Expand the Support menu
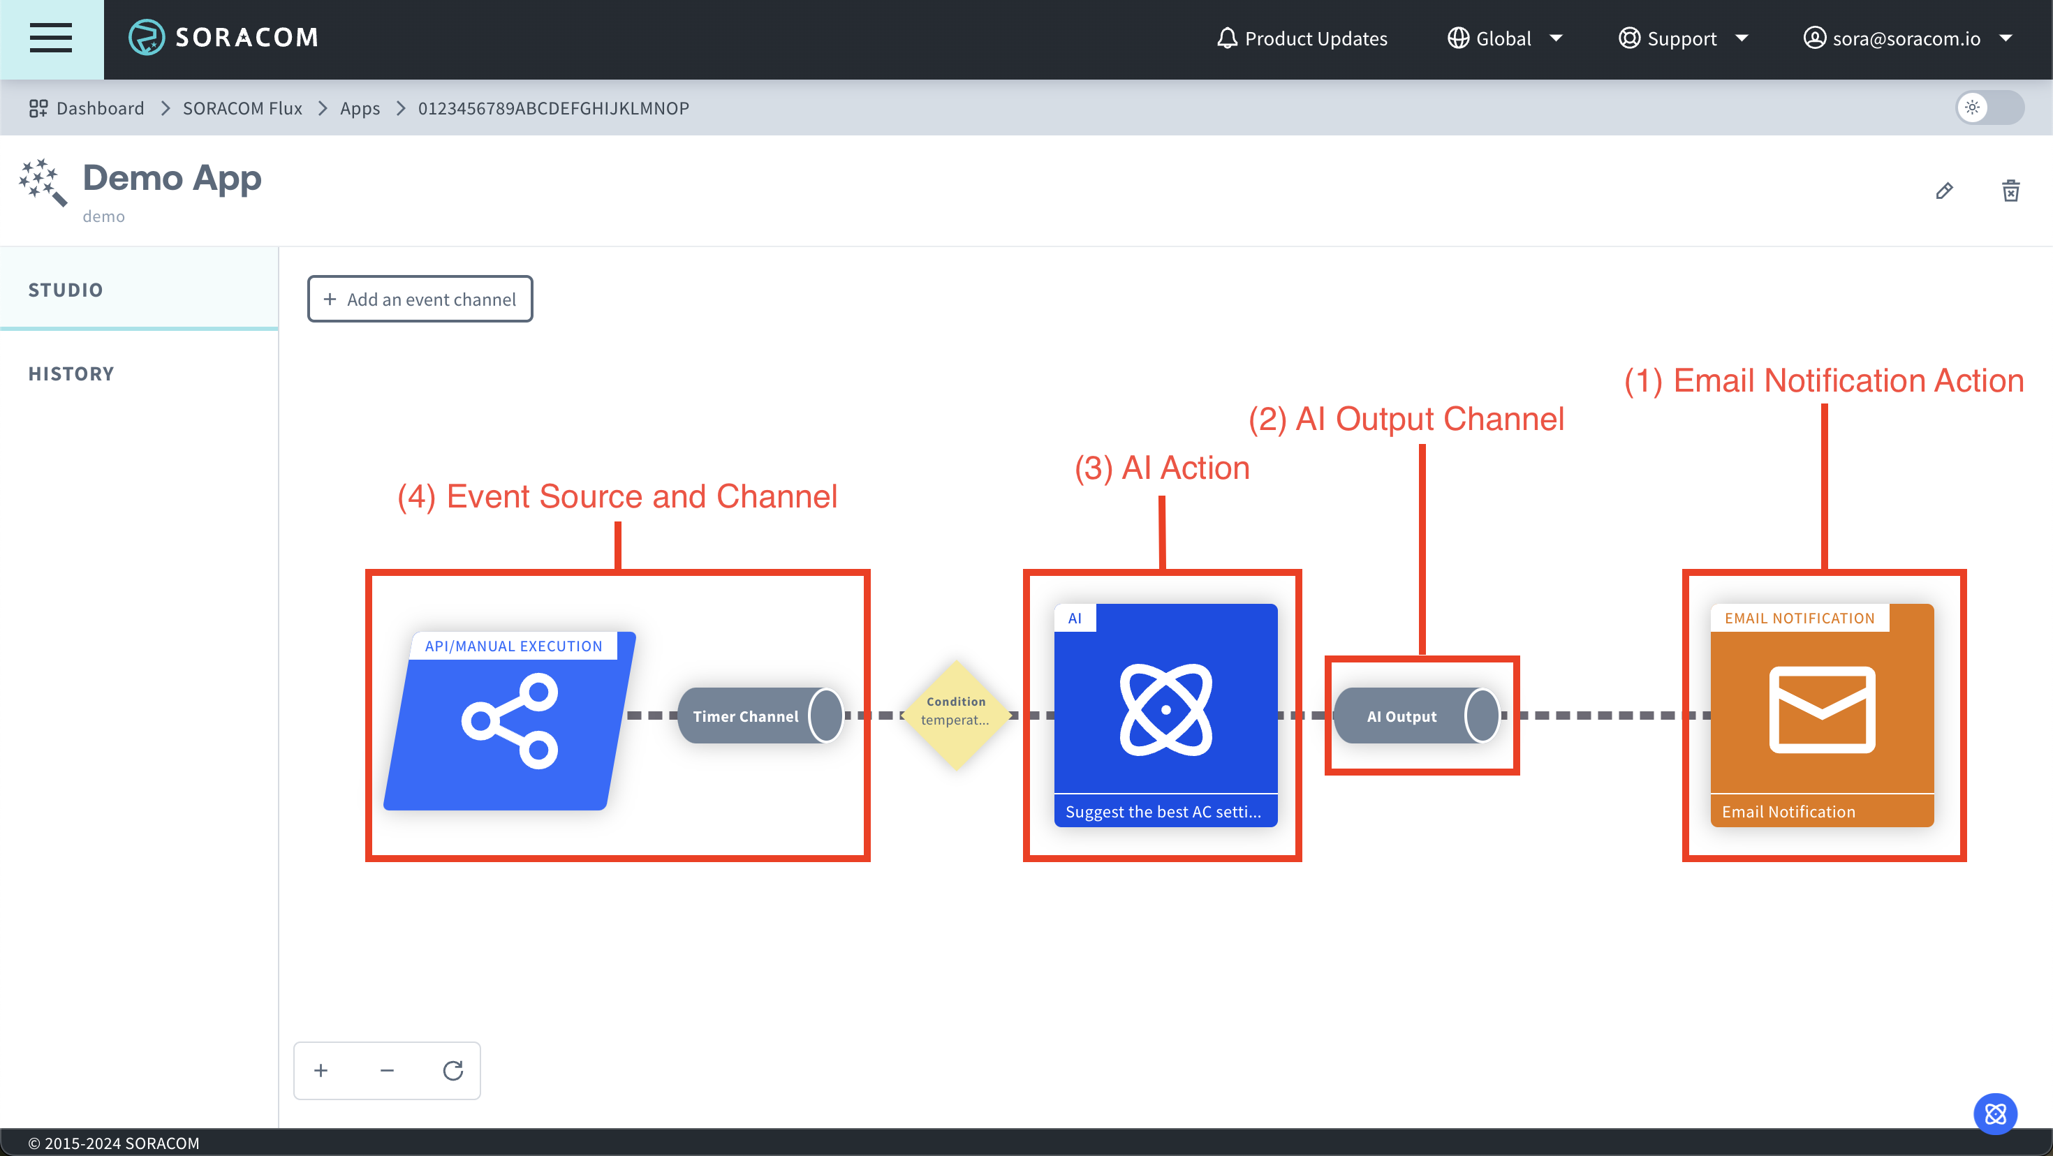 pos(1683,38)
